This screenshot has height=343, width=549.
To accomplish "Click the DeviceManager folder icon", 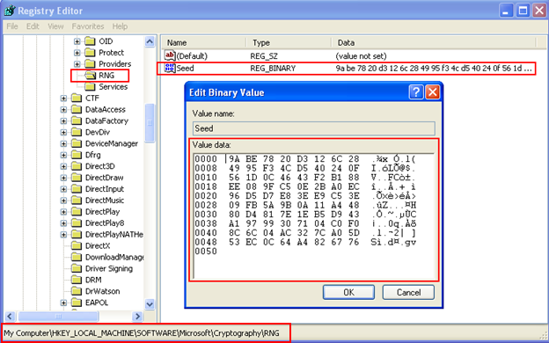I will (77, 143).
